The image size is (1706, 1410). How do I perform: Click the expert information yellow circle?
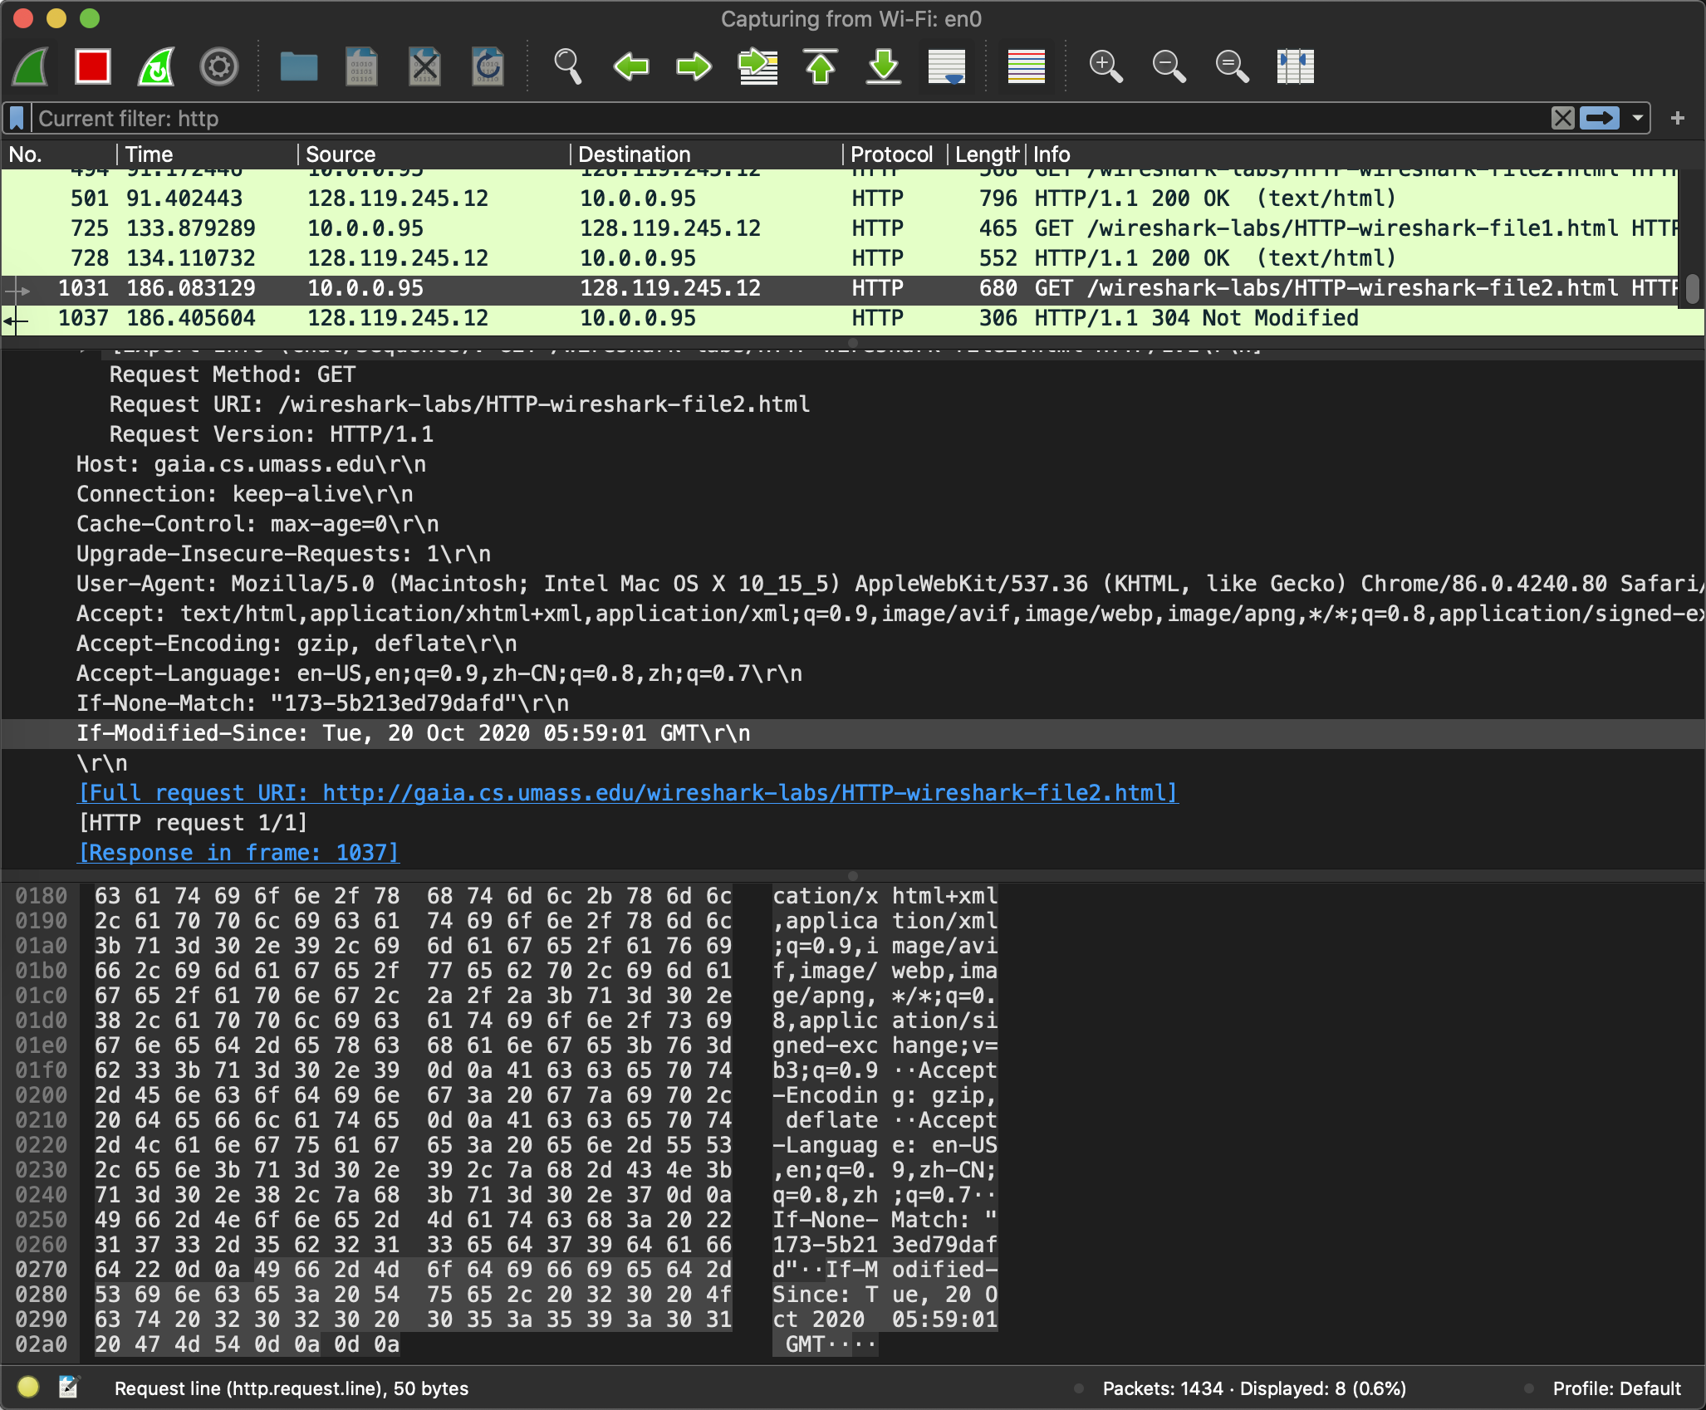(28, 1387)
